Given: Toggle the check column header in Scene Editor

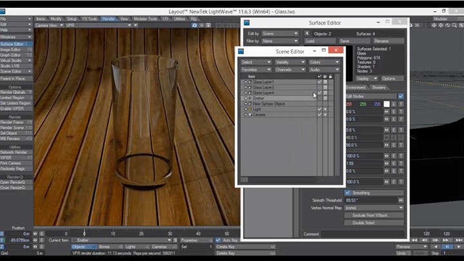Looking at the screenshot, I should [319, 77].
